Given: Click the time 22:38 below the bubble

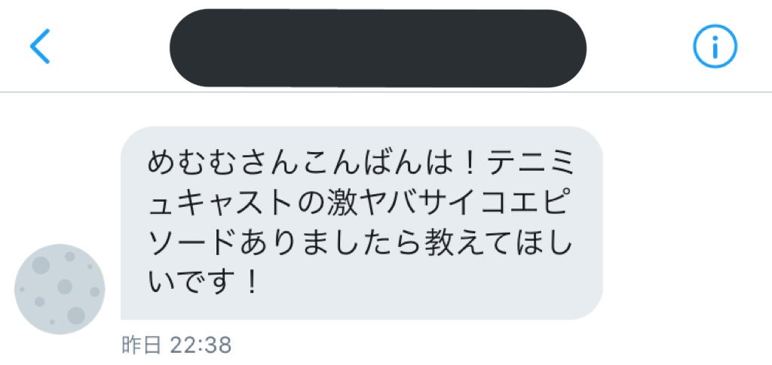Looking at the screenshot, I should [201, 346].
